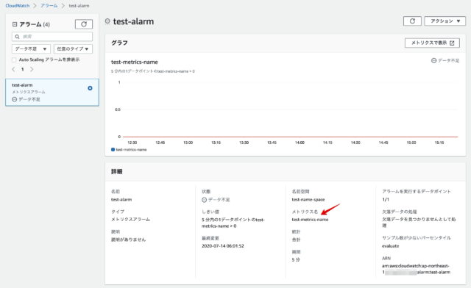
Task: Go to next page of alarms
Action: 32,69
